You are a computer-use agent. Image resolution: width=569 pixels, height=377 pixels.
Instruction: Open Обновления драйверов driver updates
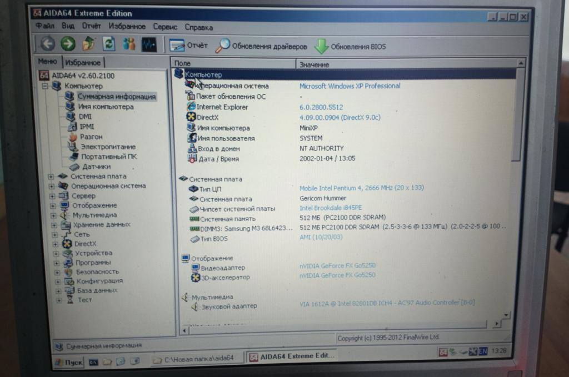[261, 46]
